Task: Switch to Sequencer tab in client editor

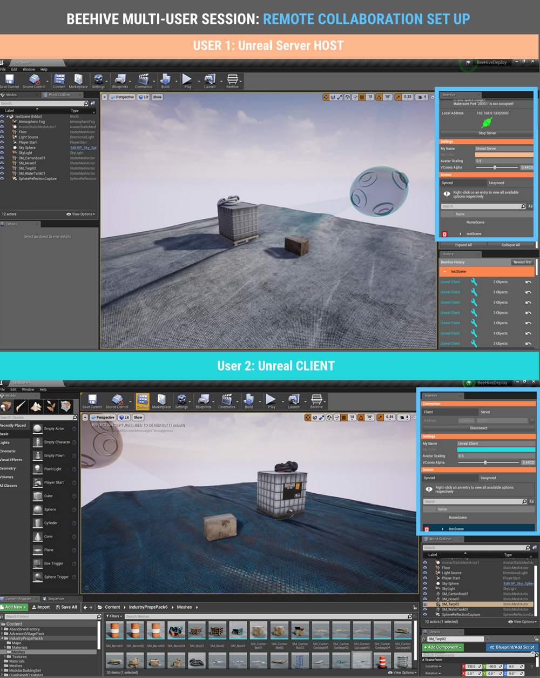Action: pyautogui.click(x=56, y=599)
